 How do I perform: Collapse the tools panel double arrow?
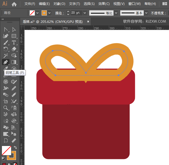[3, 19]
